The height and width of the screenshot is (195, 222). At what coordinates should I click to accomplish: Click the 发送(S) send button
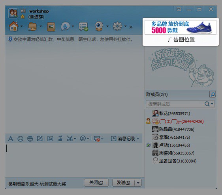tap(124, 183)
